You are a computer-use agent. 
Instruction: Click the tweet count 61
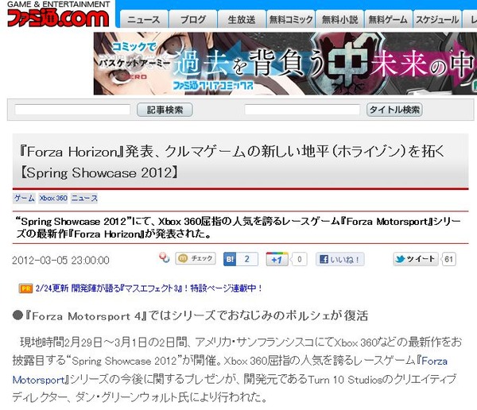(x=448, y=259)
